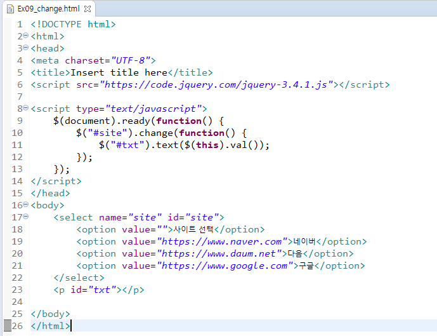Click the closing </script> tag line 14
Viewport: 437px width, 336px height.
click(56, 182)
